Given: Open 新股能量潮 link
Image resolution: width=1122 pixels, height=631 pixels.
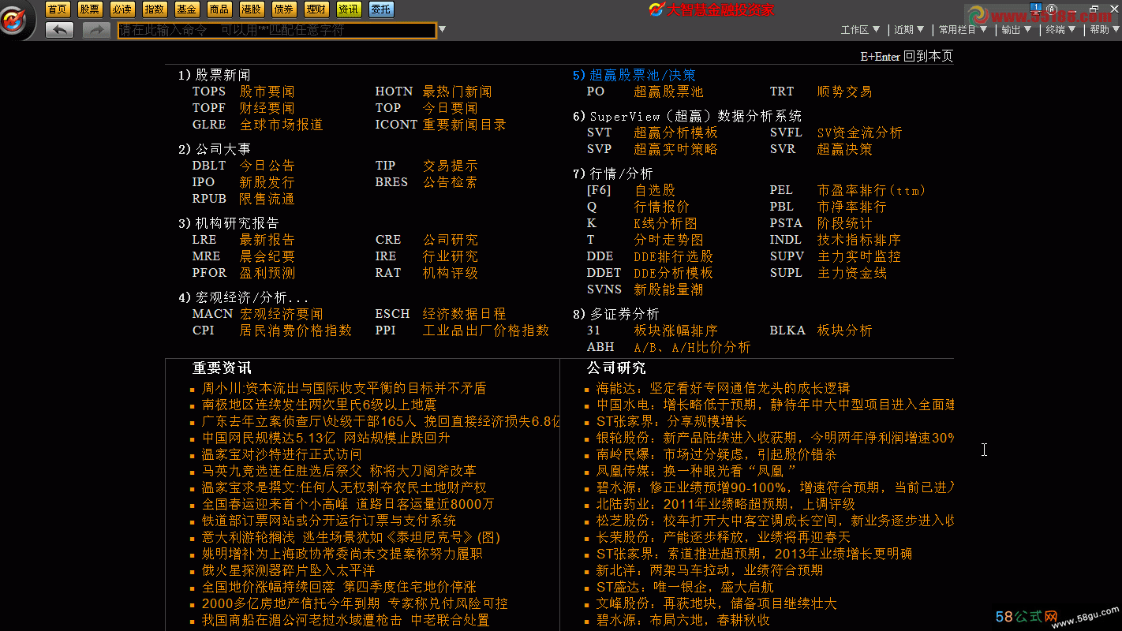Looking at the screenshot, I should [x=669, y=289].
